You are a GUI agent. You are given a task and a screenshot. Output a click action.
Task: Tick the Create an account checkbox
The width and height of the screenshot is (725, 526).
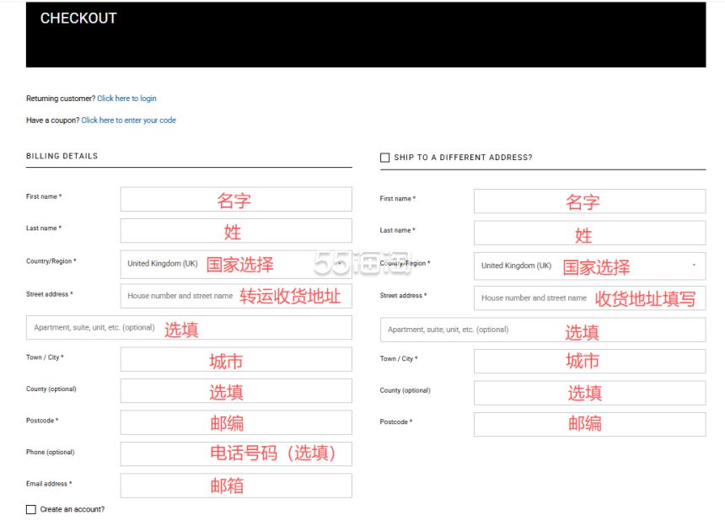click(x=31, y=509)
